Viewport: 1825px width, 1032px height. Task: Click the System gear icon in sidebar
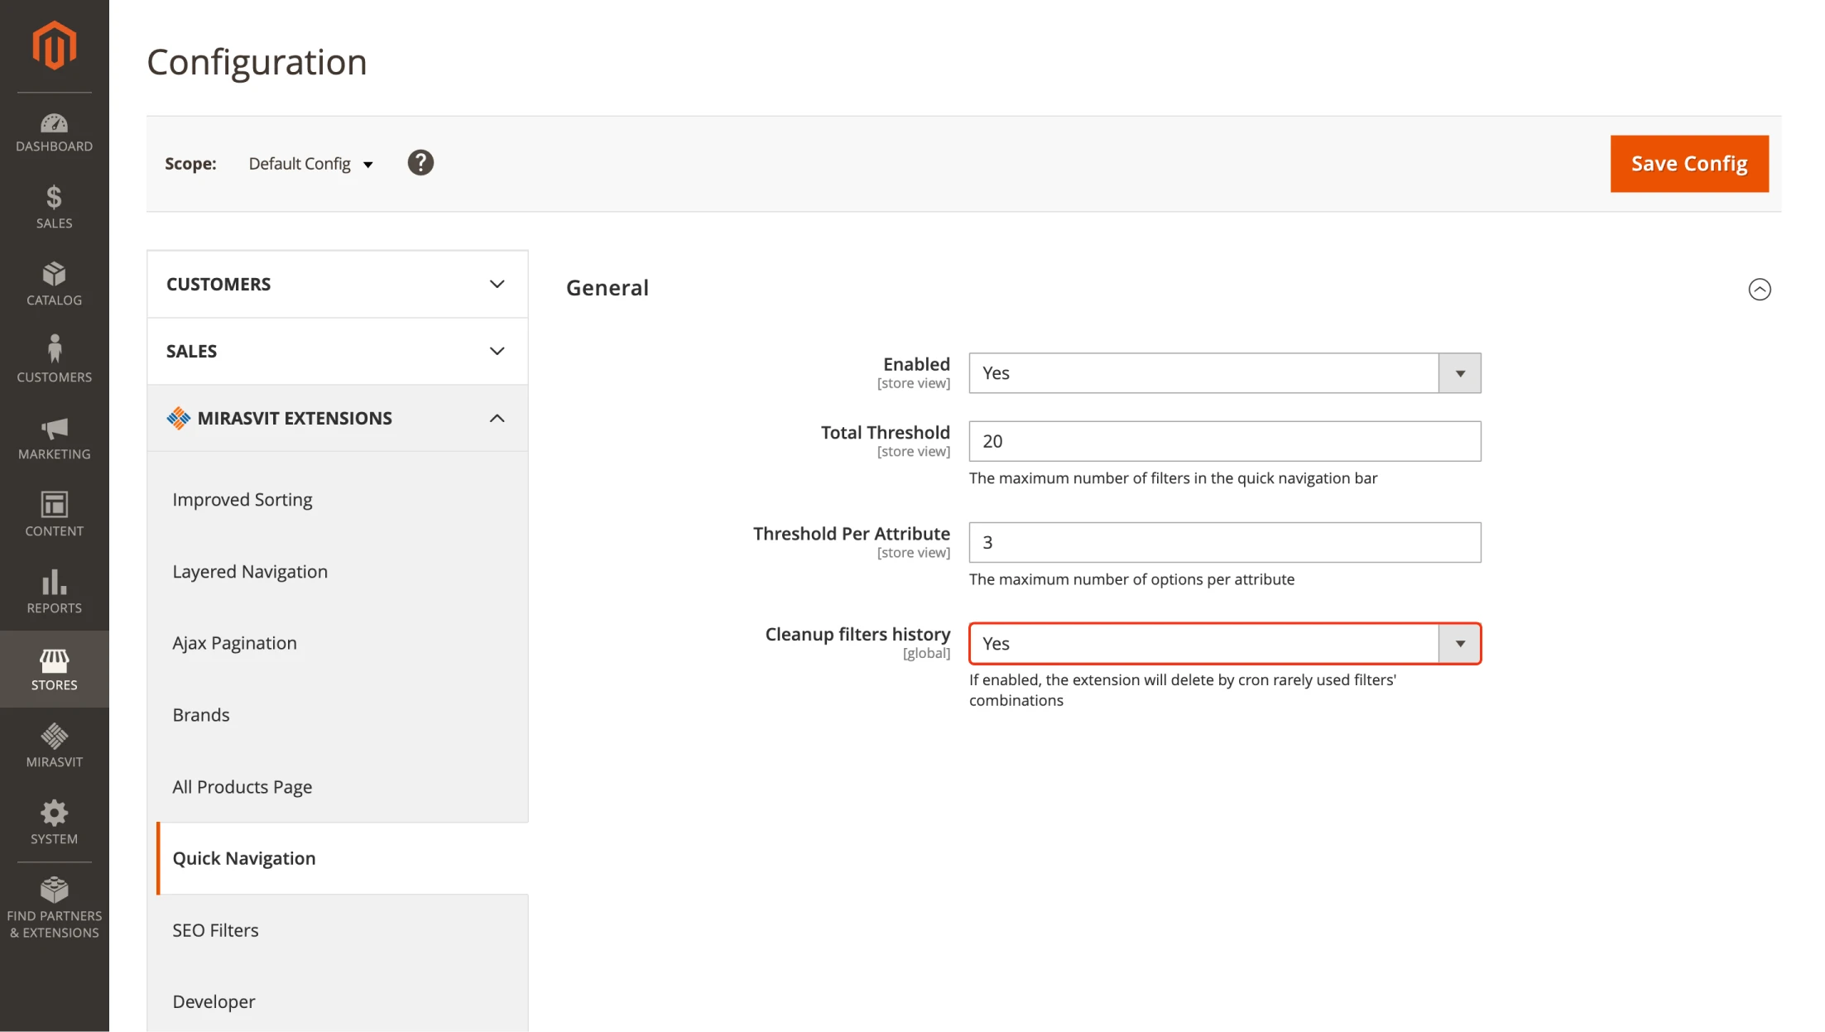tap(53, 820)
